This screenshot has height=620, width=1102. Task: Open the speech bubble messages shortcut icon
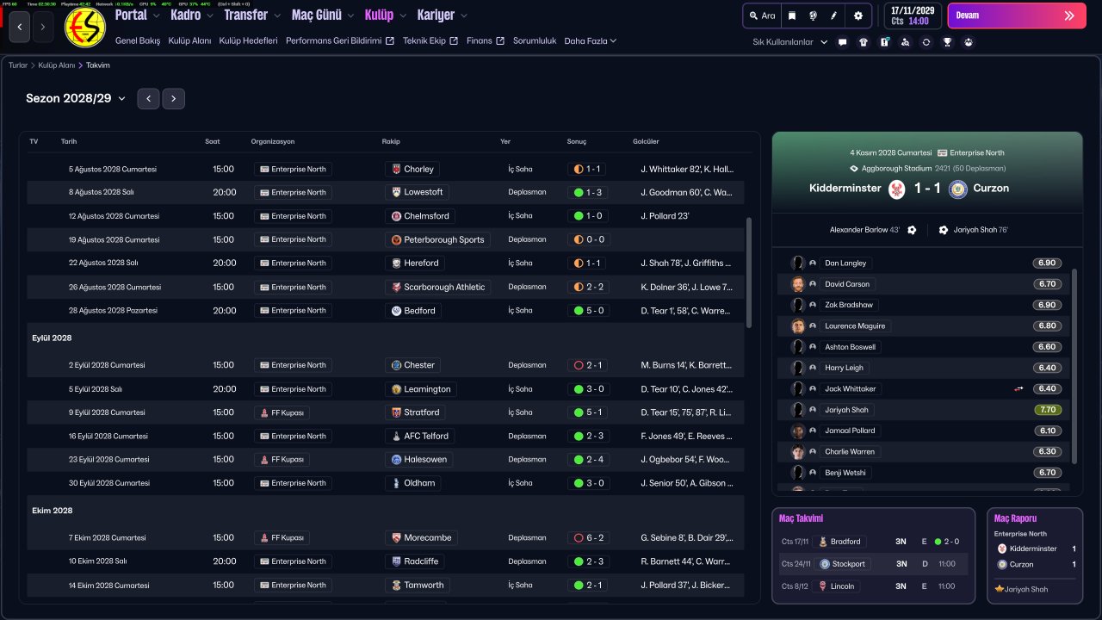tap(842, 42)
